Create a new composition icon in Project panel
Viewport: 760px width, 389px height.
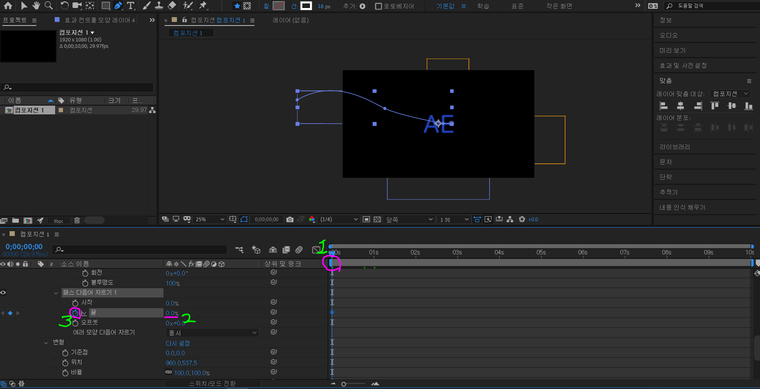coord(28,220)
